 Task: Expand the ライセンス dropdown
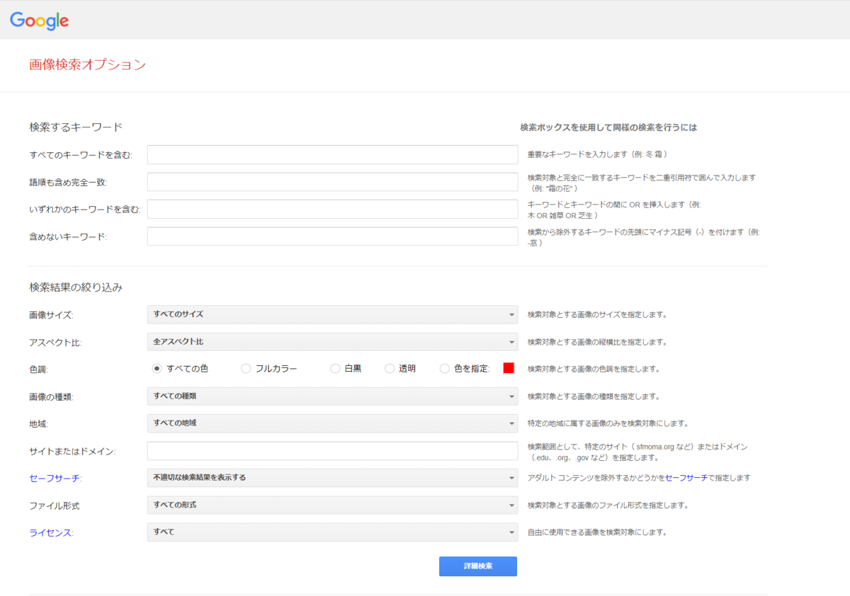pos(333,532)
